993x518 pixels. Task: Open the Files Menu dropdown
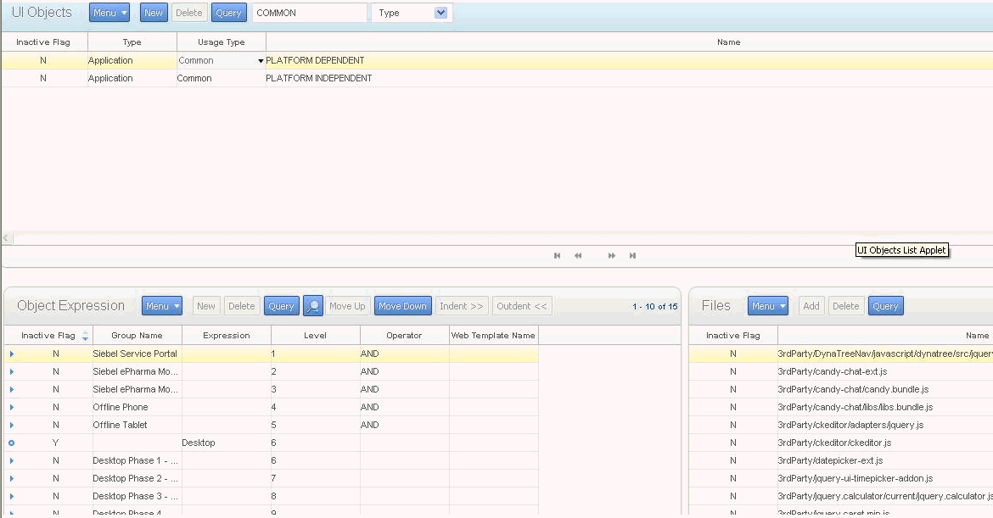(767, 306)
